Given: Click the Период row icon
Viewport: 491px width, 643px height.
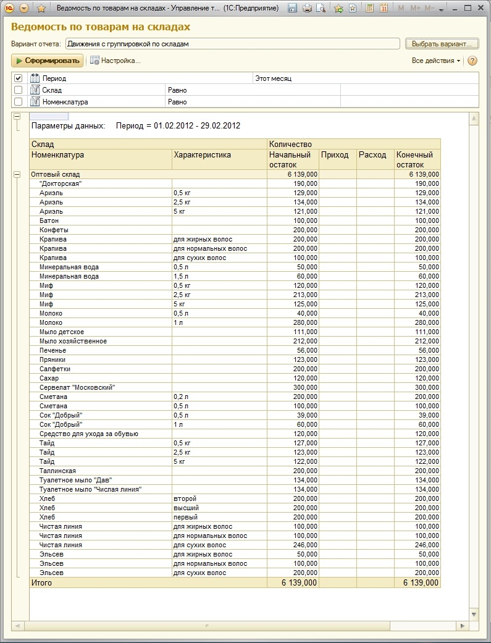Looking at the screenshot, I should click(x=35, y=78).
